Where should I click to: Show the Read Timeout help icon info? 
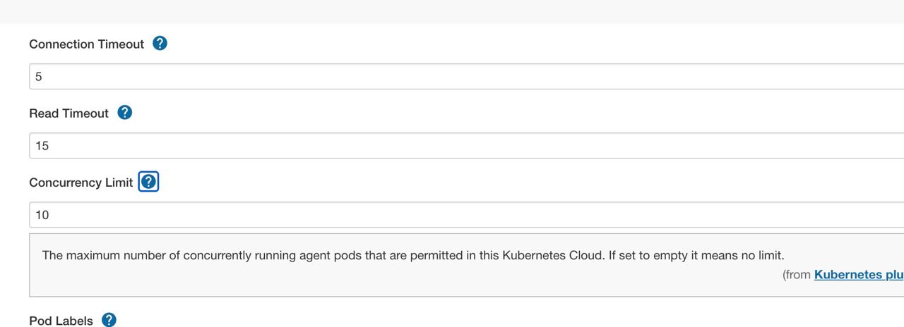click(x=125, y=113)
